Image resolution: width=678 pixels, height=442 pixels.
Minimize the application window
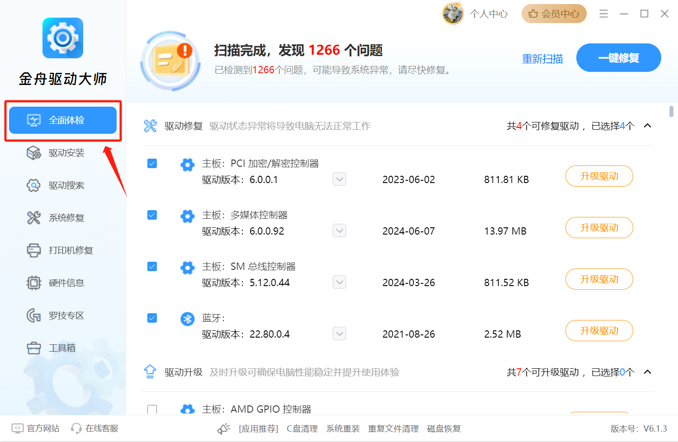point(624,14)
